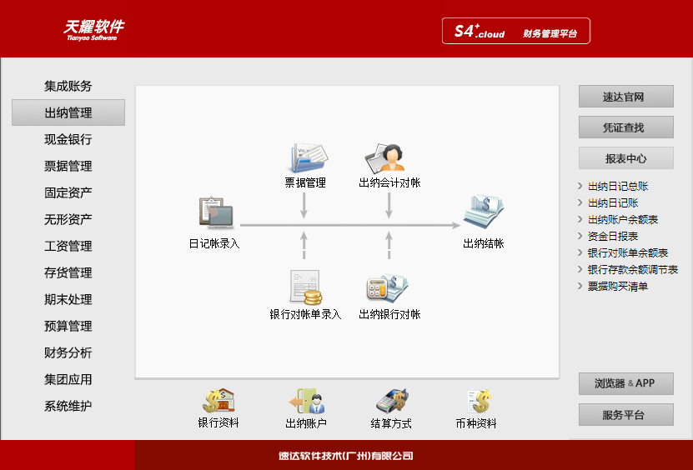Viewport: 693px width, 470px height.
Task: Open the 出纳会计对帐 reconciliation icon
Action: click(x=389, y=157)
